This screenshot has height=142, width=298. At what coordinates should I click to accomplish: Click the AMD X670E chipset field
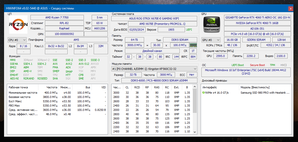point(162,24)
